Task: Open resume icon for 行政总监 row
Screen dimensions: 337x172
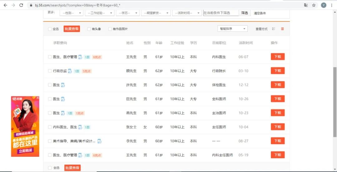Action: pyautogui.click(x=70, y=71)
